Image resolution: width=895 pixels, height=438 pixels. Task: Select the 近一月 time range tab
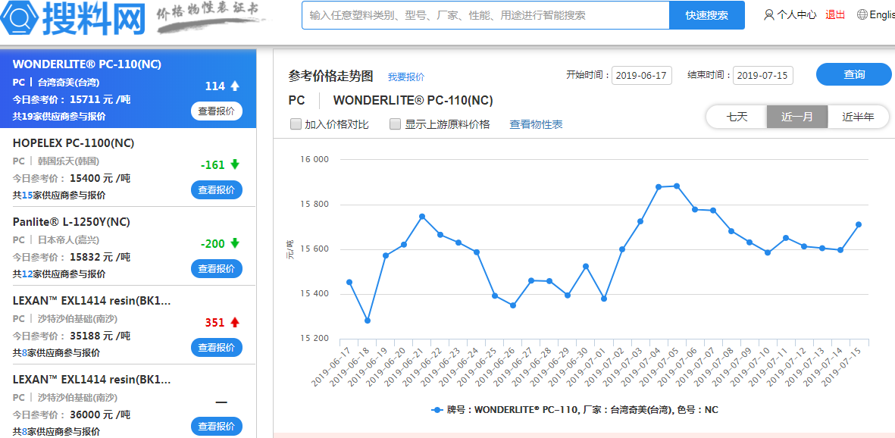(x=797, y=117)
